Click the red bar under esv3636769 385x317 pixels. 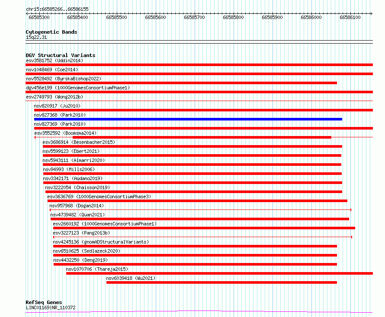click(197, 201)
